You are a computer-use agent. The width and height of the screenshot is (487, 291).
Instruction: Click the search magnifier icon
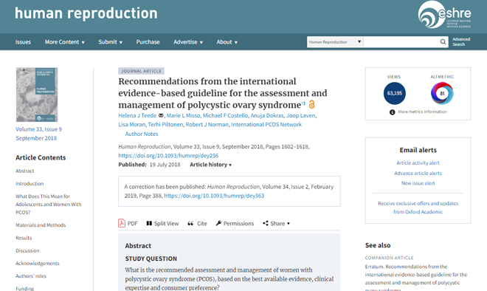point(443,42)
